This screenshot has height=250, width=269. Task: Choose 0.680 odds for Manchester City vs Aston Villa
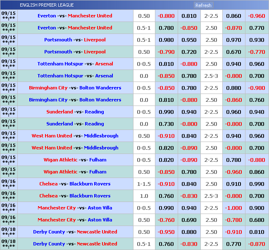tap(256, 220)
